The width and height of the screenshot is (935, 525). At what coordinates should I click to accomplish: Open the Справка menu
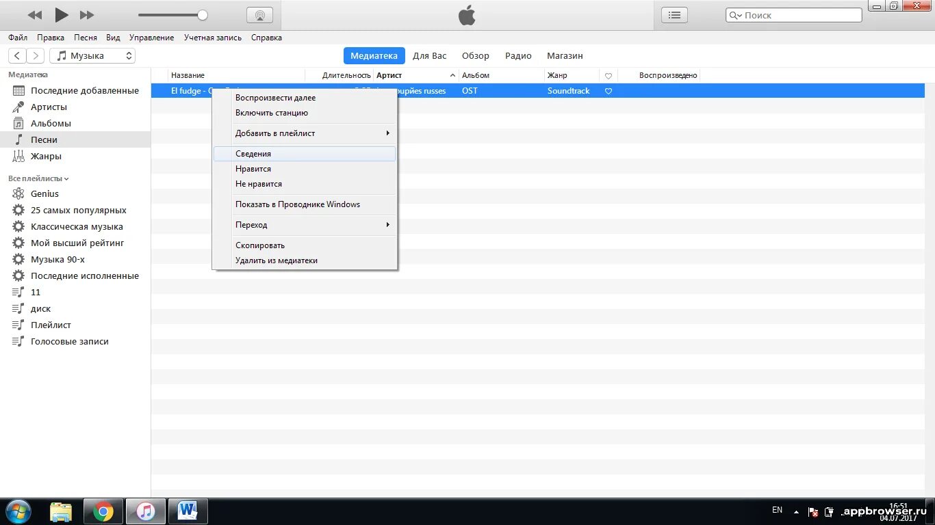coord(266,38)
